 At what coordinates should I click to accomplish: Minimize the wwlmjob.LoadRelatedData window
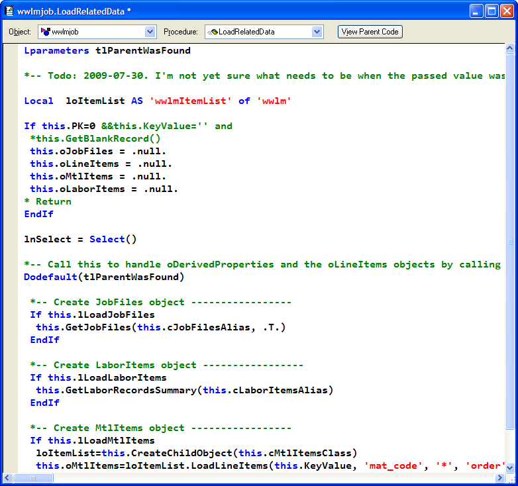(x=476, y=11)
